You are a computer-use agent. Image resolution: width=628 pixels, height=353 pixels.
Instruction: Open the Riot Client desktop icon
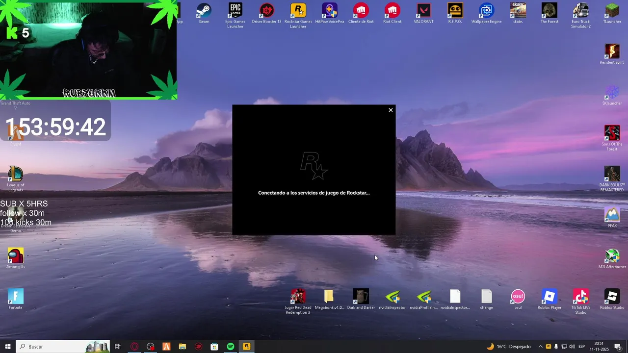click(392, 13)
